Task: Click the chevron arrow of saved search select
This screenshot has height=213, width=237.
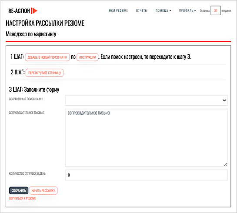Action: tap(224, 100)
